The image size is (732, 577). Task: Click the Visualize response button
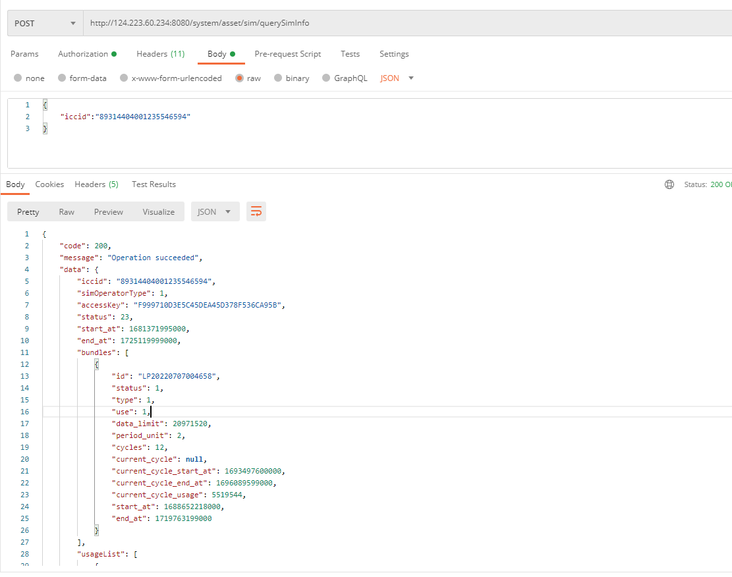pos(159,211)
